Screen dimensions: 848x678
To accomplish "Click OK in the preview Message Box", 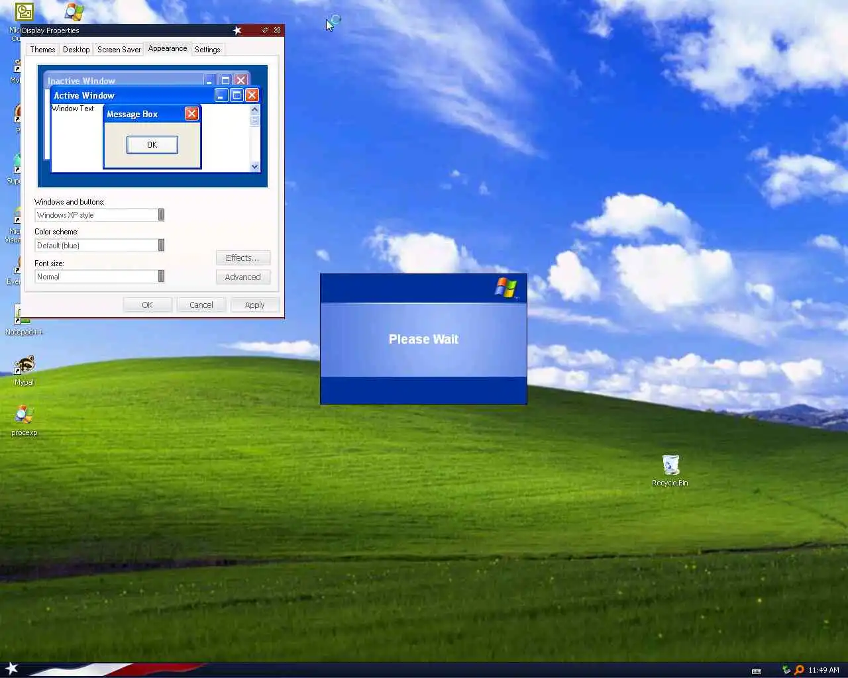I will coord(152,145).
